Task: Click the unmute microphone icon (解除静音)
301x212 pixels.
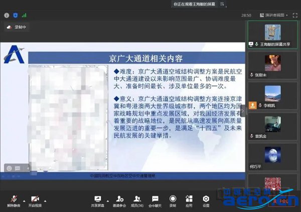Action: (14, 198)
